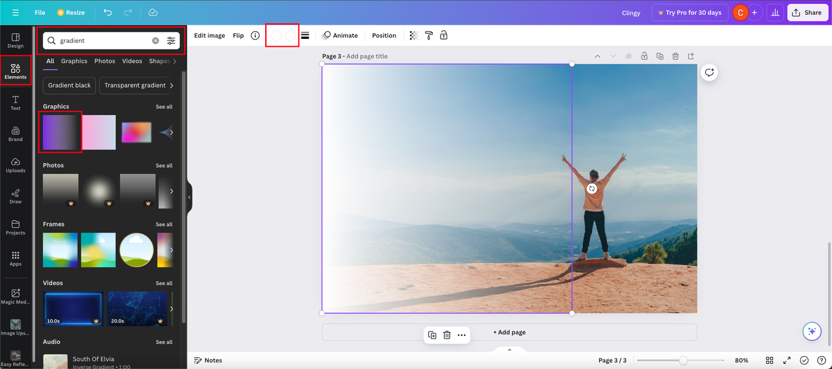Open the Magic Media app
This screenshot has height=369, width=832.
16,296
